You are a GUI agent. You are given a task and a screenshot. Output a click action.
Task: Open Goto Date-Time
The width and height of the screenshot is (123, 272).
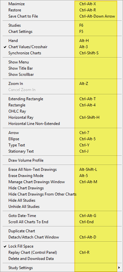click(x=61, y=216)
